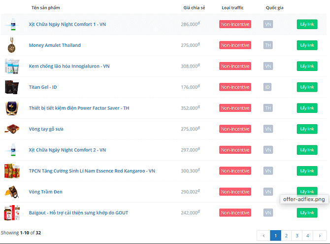Viewport: 330px width, 244px height.
Task: Open Xịt Chữa Ngáy Night Comfort 2 - VN link
Action: pos(67,150)
